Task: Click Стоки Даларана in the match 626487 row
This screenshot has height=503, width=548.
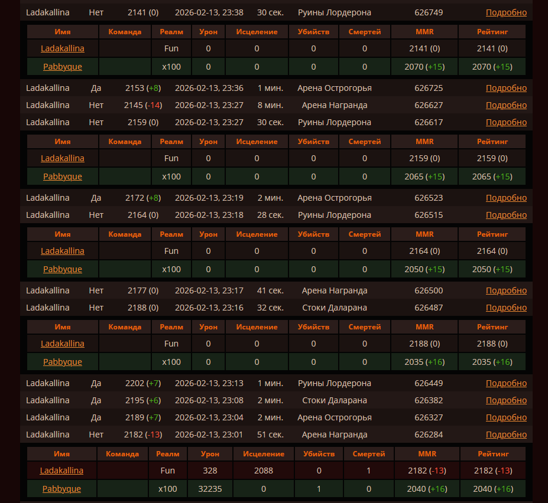Action: (x=335, y=308)
